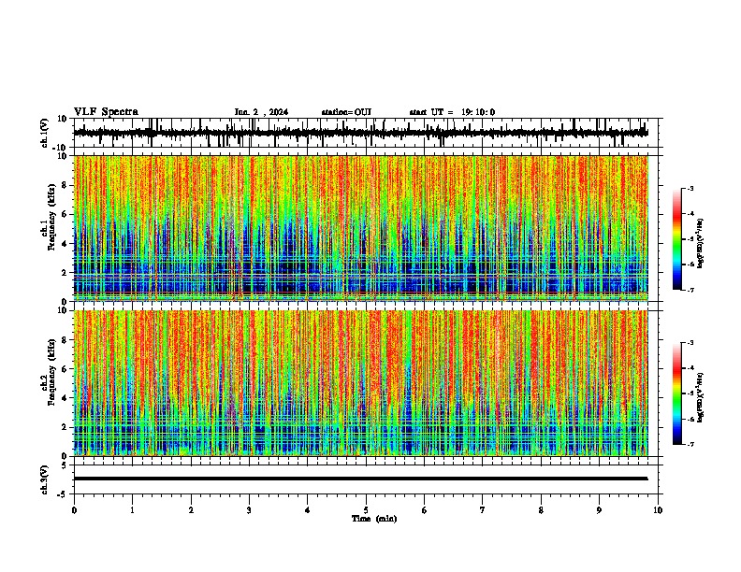Click the station label in the header

(346, 112)
